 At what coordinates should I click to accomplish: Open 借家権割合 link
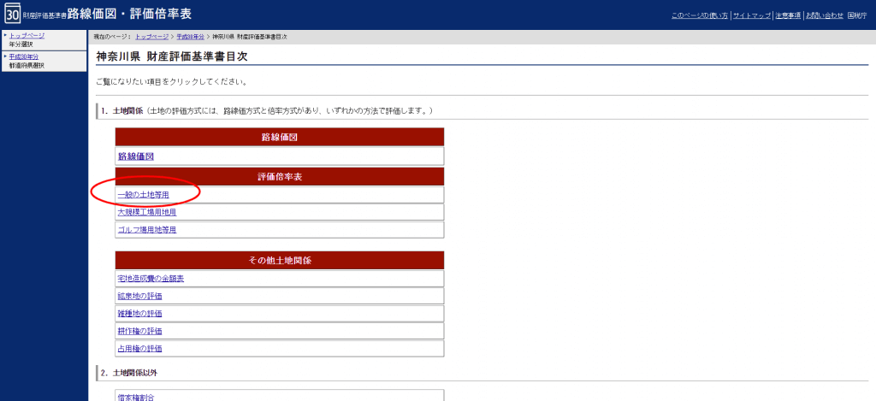[135, 397]
